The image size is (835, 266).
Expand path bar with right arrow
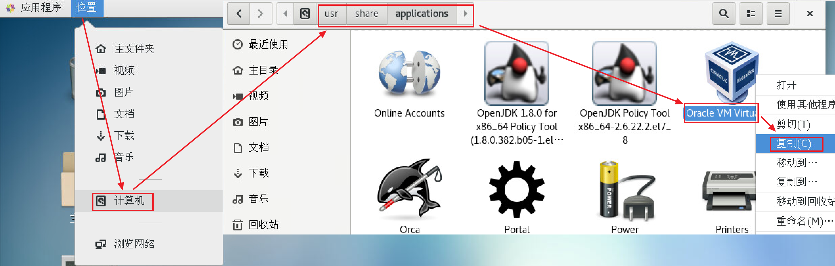coord(465,14)
